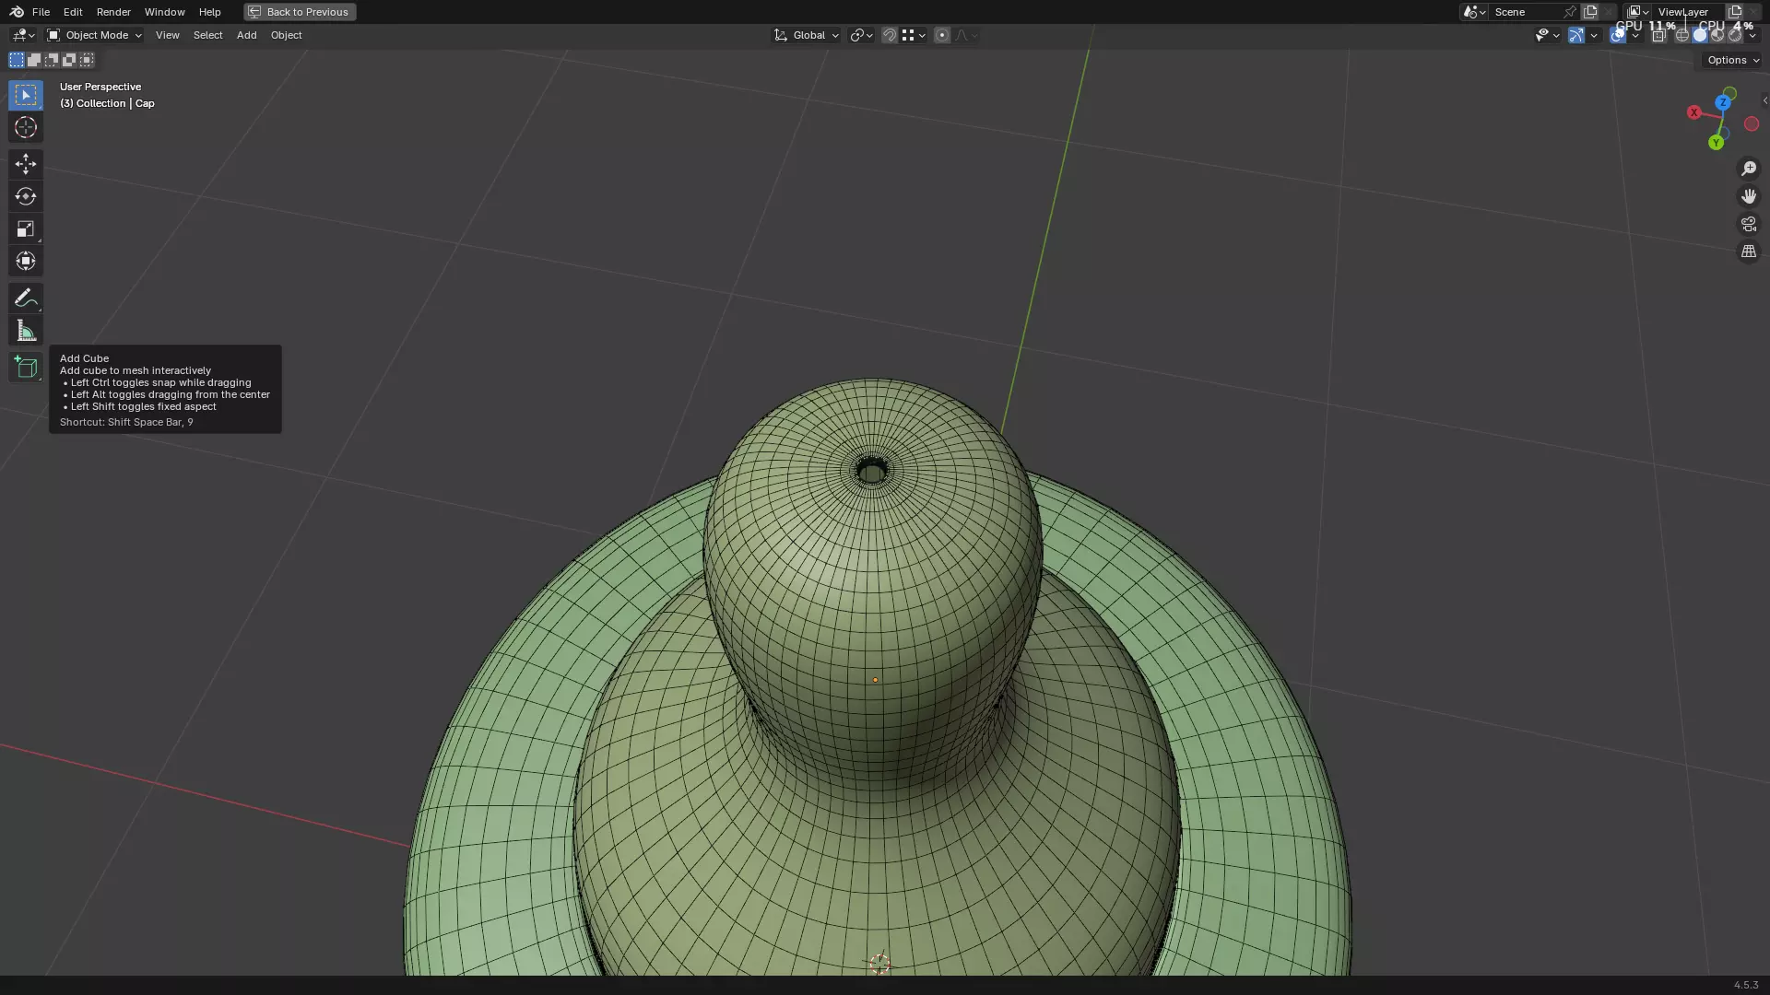Toggle camera view in the navigation icons
The height and width of the screenshot is (995, 1770).
pyautogui.click(x=1748, y=224)
